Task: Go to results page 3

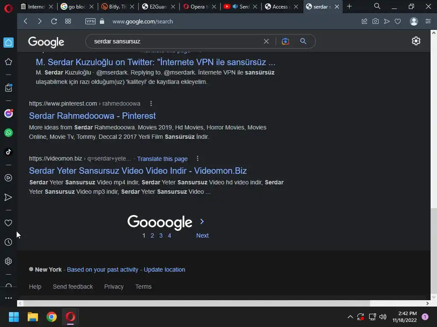Action: pyautogui.click(x=161, y=235)
